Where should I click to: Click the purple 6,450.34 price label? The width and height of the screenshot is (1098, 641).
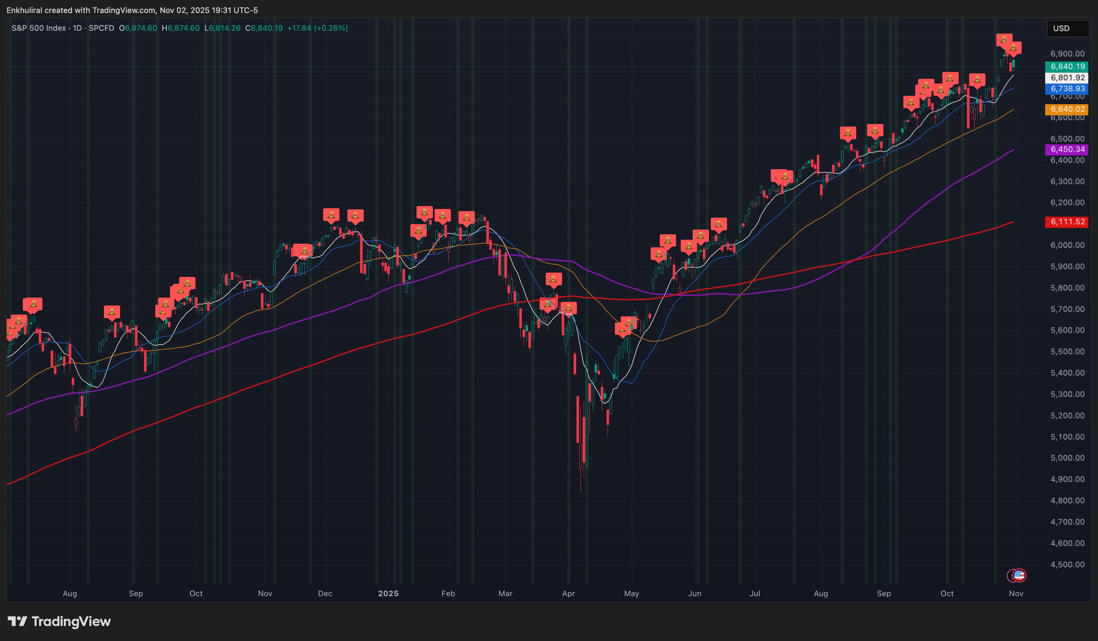coord(1067,149)
